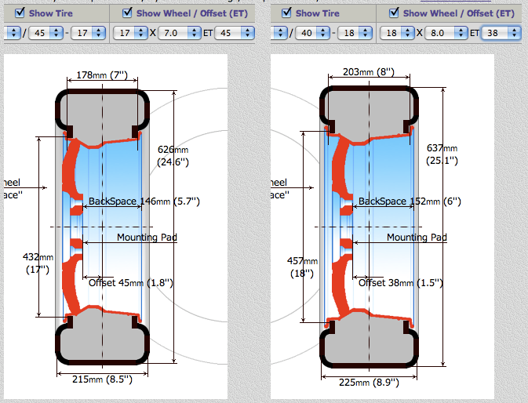Open left wheel diameter 17 dropdown
528x403 pixels.
[131, 33]
